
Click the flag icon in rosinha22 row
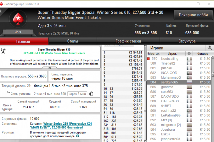click(189, 111)
